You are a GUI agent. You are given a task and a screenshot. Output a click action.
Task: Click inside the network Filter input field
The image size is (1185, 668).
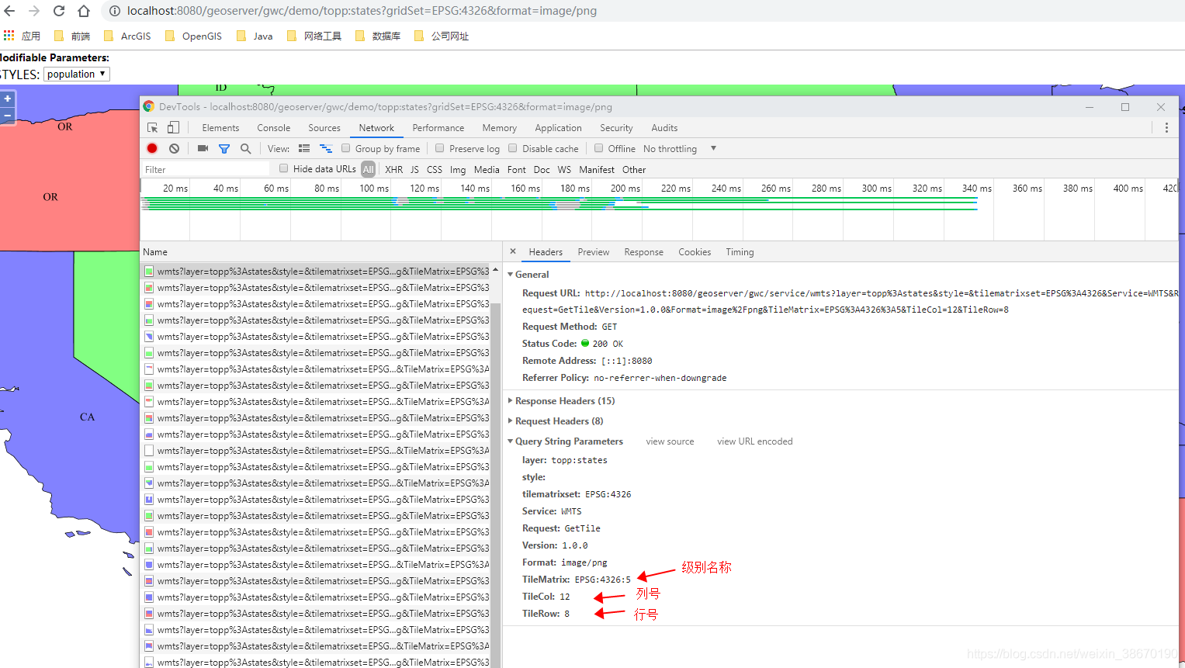coord(205,169)
